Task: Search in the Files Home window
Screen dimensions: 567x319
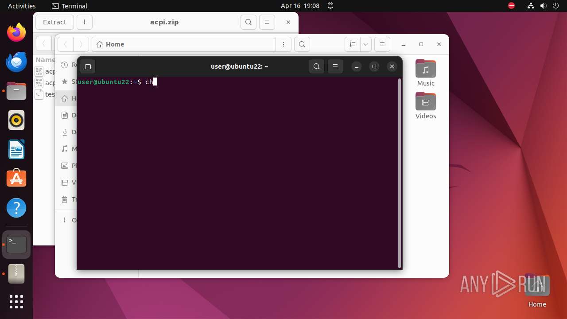Action: click(302, 44)
